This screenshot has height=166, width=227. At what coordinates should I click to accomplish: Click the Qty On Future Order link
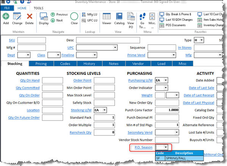[x=24, y=118]
